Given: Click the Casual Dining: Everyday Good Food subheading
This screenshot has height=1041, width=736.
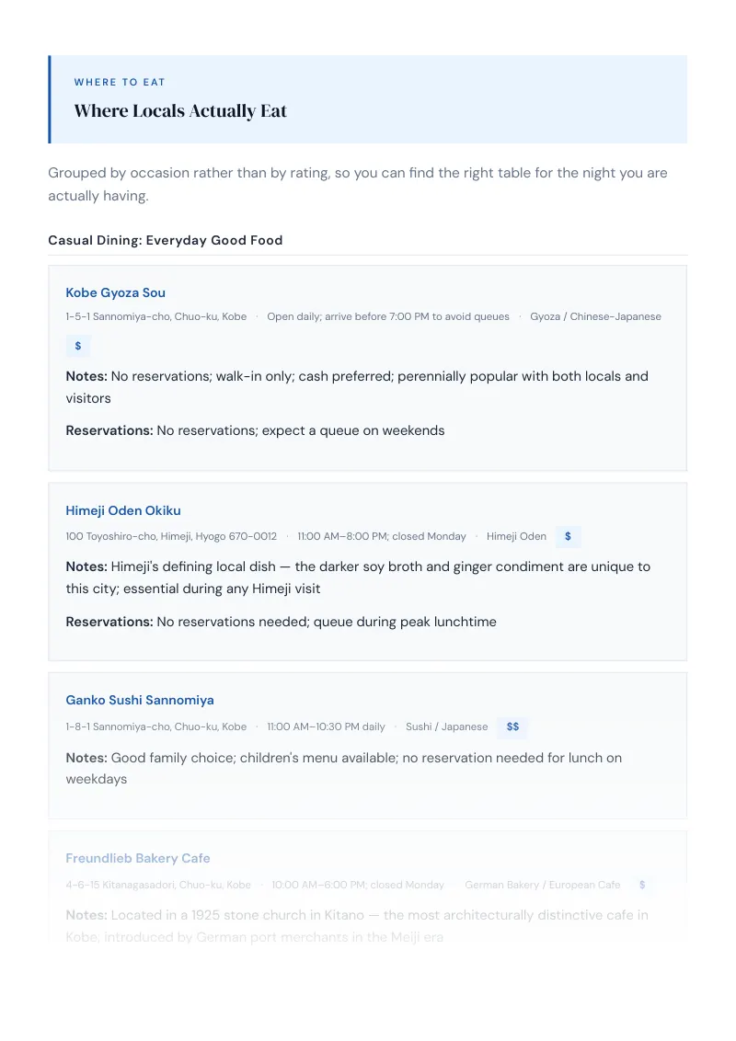Looking at the screenshot, I should [166, 240].
